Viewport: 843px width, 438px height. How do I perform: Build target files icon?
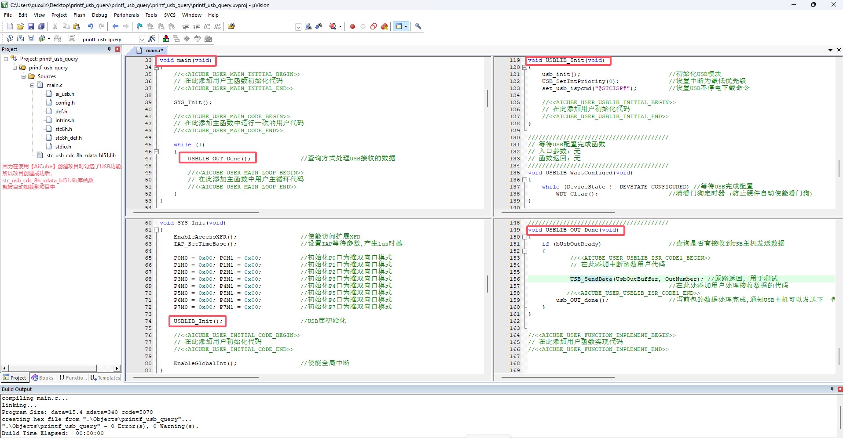(20, 39)
